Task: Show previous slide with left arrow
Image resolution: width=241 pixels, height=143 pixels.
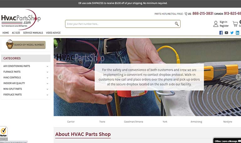Action: click(x=60, y=77)
